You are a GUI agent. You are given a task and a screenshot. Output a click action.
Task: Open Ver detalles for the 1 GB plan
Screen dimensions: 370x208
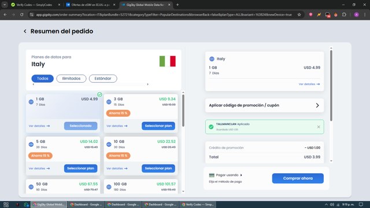click(39, 126)
